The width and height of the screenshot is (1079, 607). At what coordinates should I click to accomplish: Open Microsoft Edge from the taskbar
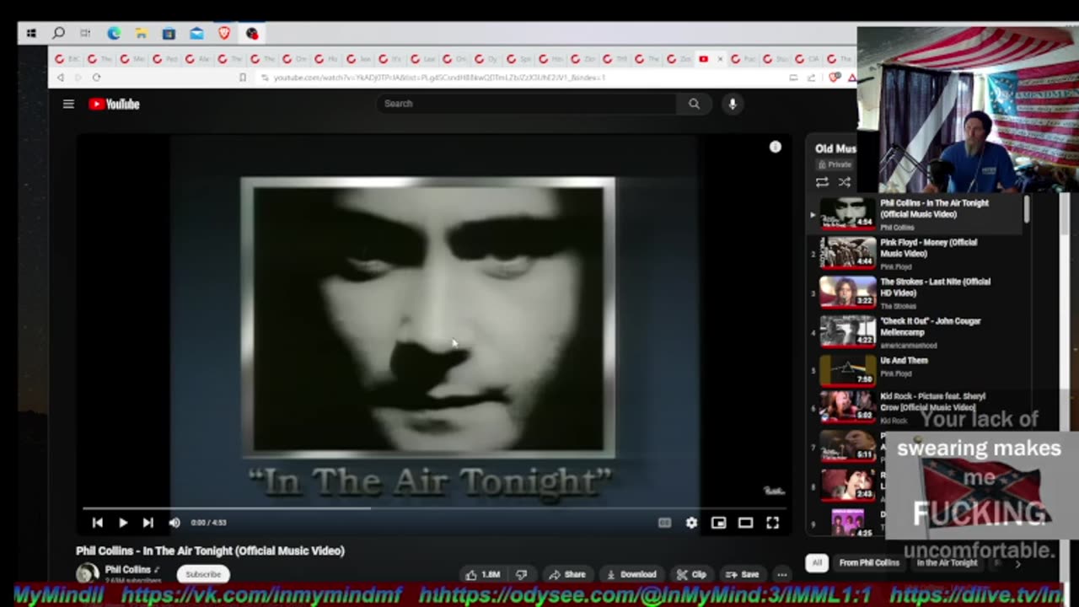(114, 34)
